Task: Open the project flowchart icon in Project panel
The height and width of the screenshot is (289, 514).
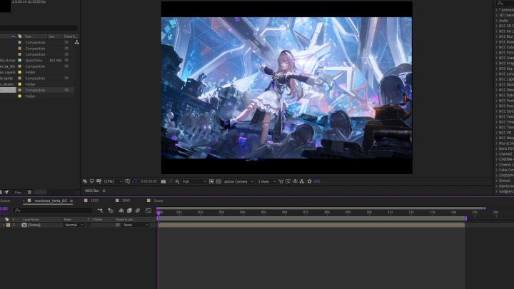Action: (x=76, y=43)
